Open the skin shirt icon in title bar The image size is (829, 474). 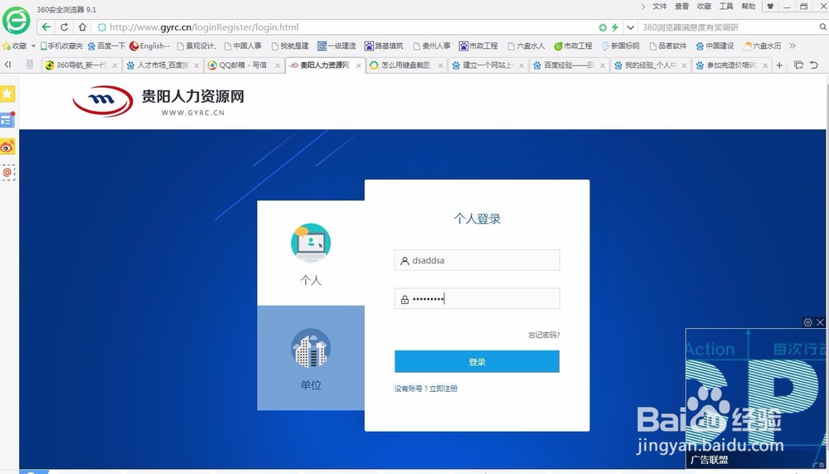click(x=770, y=7)
